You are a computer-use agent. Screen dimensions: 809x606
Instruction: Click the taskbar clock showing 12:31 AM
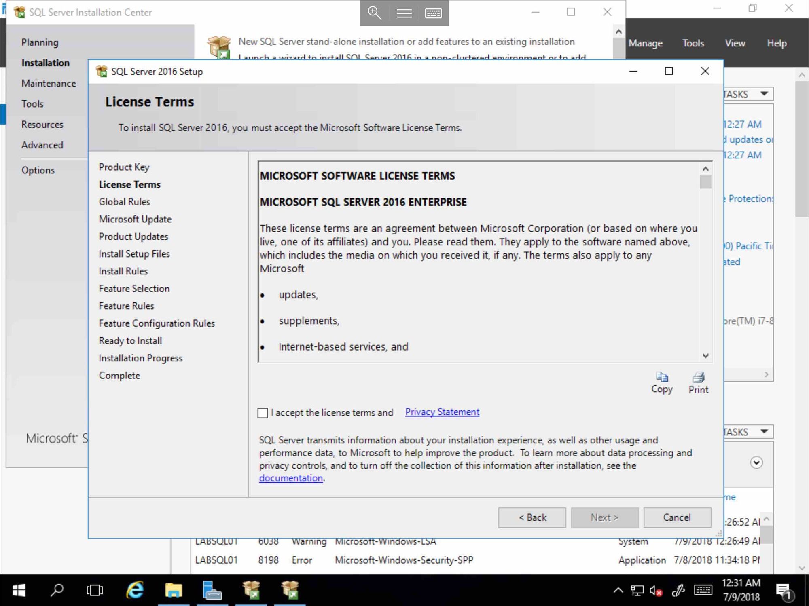pyautogui.click(x=741, y=590)
